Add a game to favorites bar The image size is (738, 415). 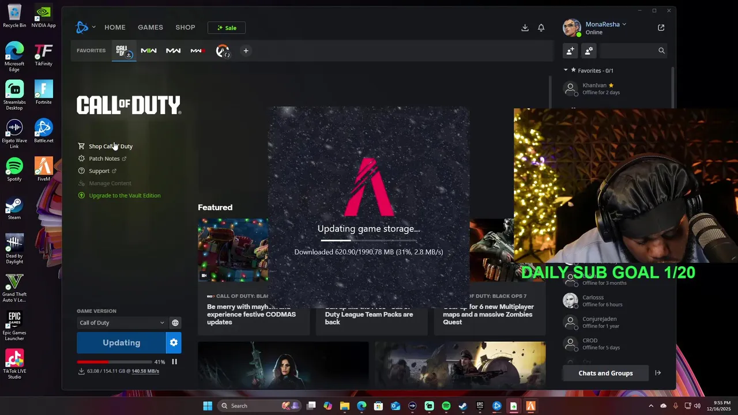246,51
